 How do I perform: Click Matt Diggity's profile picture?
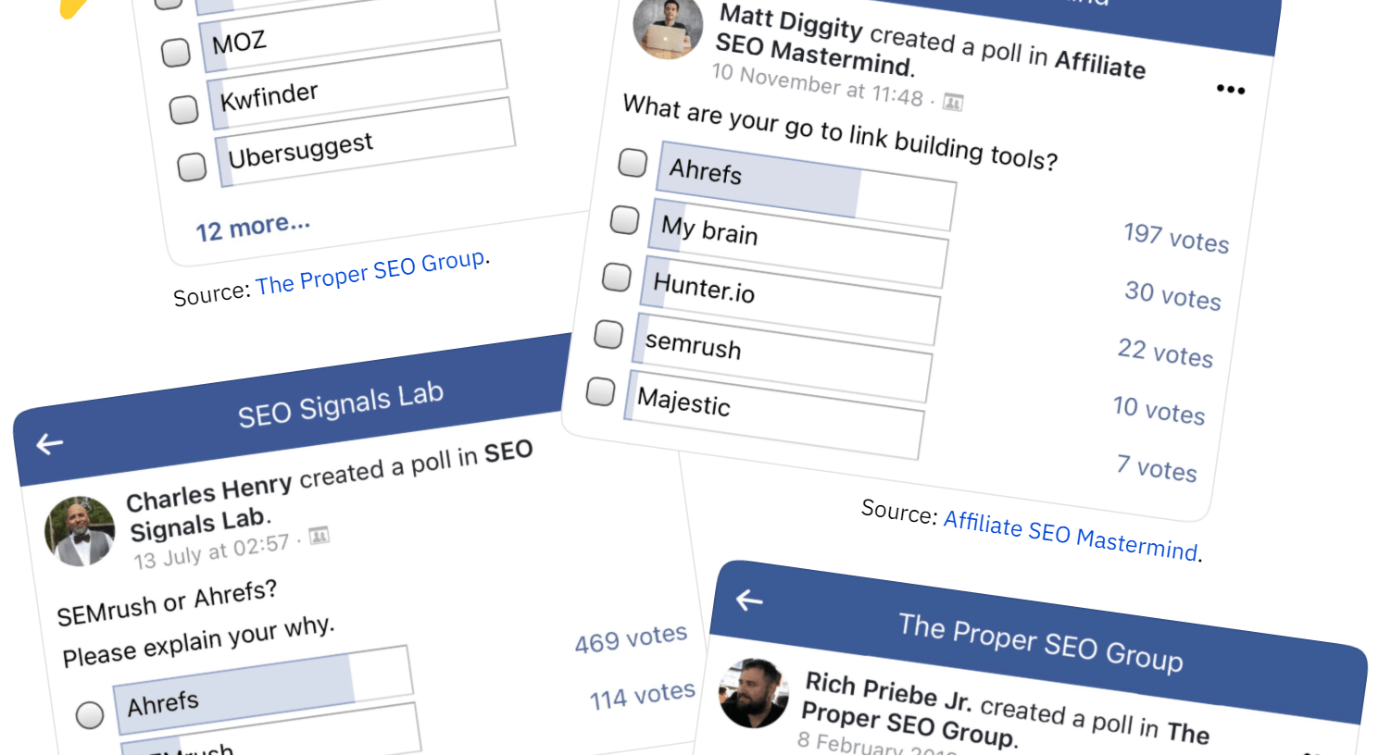668,29
